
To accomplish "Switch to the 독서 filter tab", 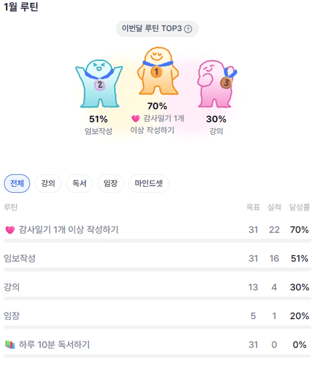I will [79, 184].
